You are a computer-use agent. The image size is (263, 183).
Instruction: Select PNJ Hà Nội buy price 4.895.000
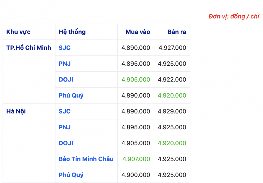click(136, 127)
